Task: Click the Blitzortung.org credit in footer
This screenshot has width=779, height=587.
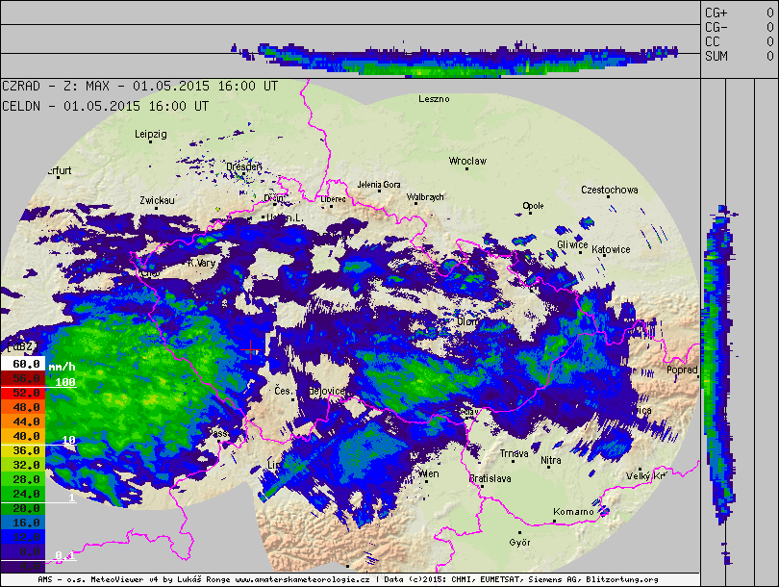Action: 621,580
